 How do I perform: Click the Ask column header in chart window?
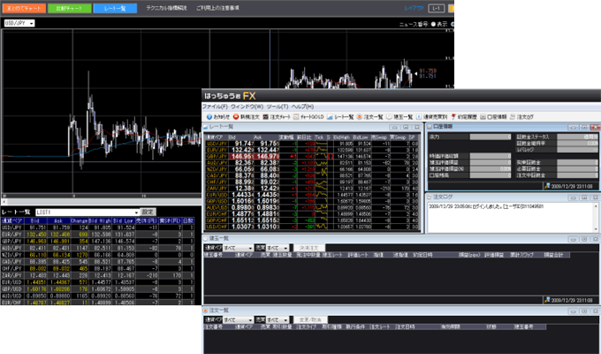pos(58,221)
